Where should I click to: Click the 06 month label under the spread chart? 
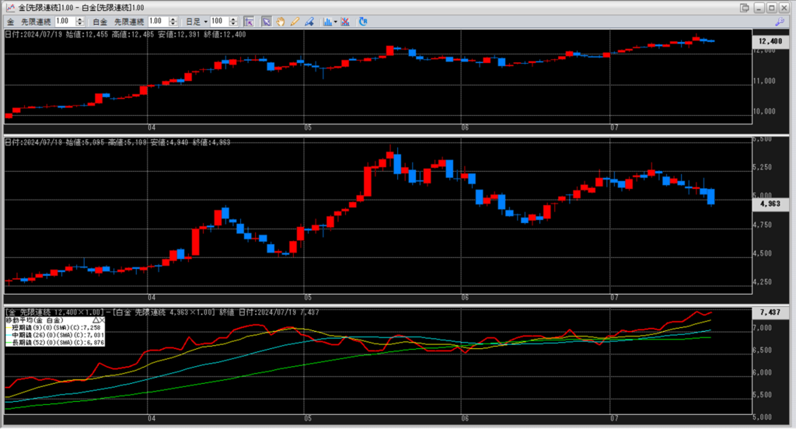tap(465, 419)
